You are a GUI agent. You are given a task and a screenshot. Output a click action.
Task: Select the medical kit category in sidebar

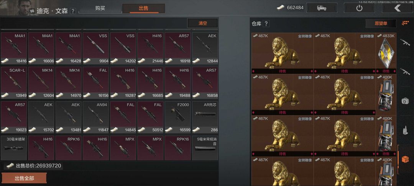[x=405, y=101]
